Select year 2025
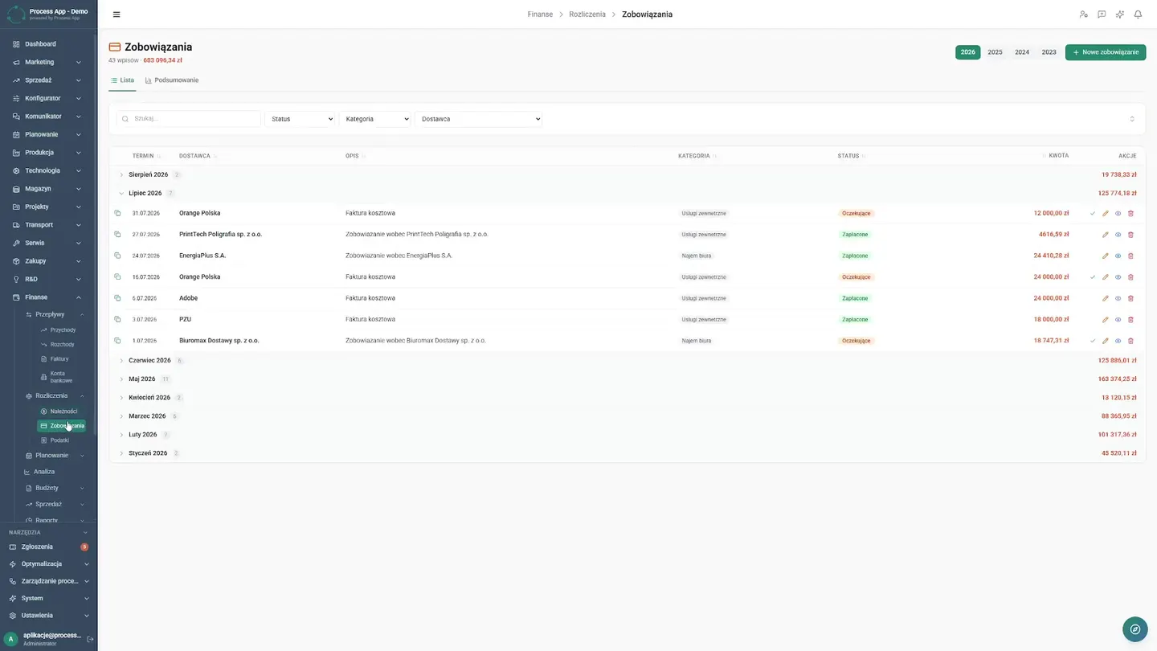This screenshot has width=1157, height=651. (995, 52)
